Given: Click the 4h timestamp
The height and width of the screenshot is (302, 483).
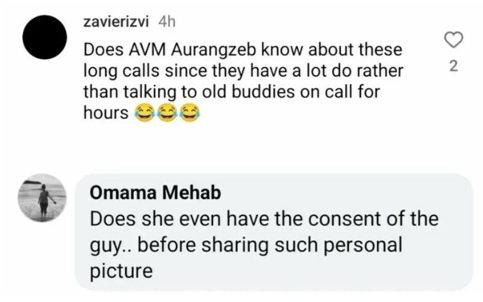Looking at the screenshot, I should click(x=166, y=22).
